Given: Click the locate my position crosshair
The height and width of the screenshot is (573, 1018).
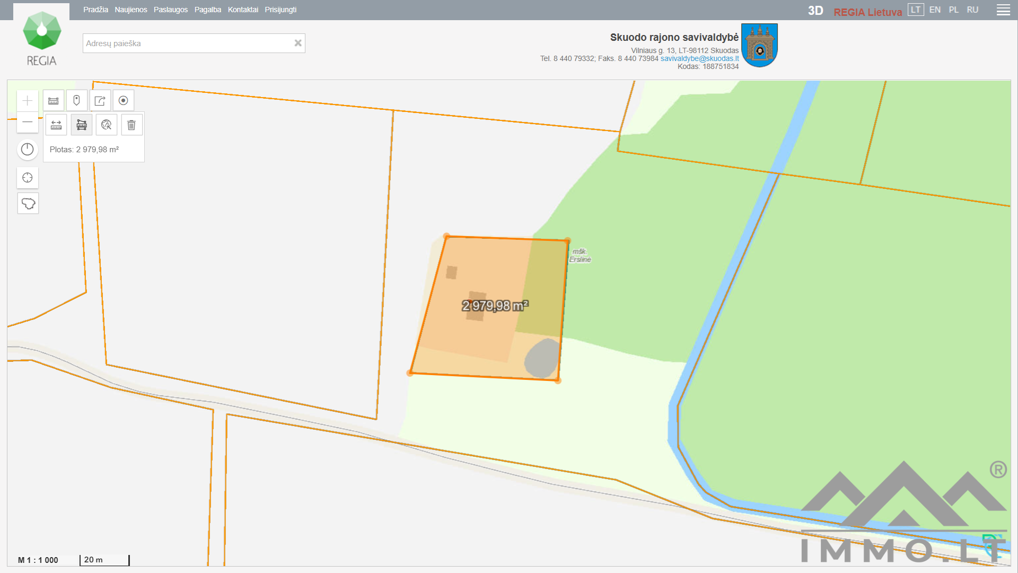Looking at the screenshot, I should point(28,178).
